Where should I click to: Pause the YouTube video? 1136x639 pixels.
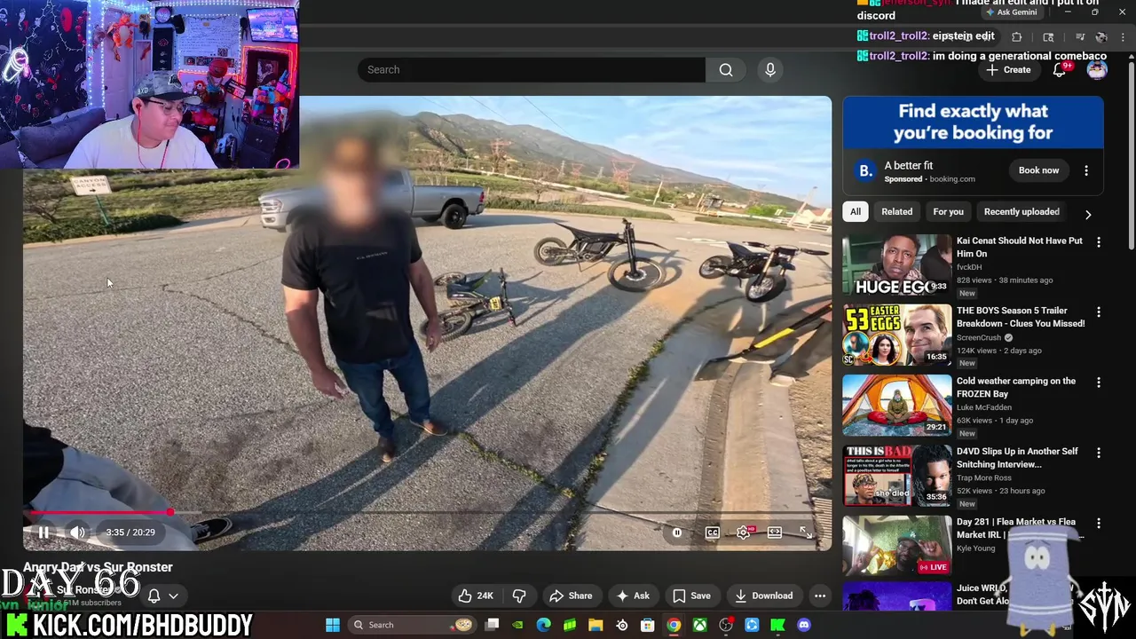coord(43,532)
